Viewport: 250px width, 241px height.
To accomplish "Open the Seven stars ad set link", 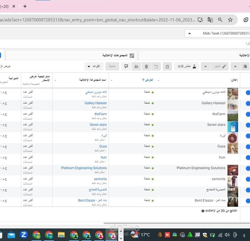I will (x=98, y=125).
